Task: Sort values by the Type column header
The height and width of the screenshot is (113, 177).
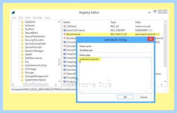Action: tap(113, 22)
